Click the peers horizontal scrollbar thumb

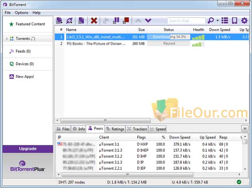[128, 174]
